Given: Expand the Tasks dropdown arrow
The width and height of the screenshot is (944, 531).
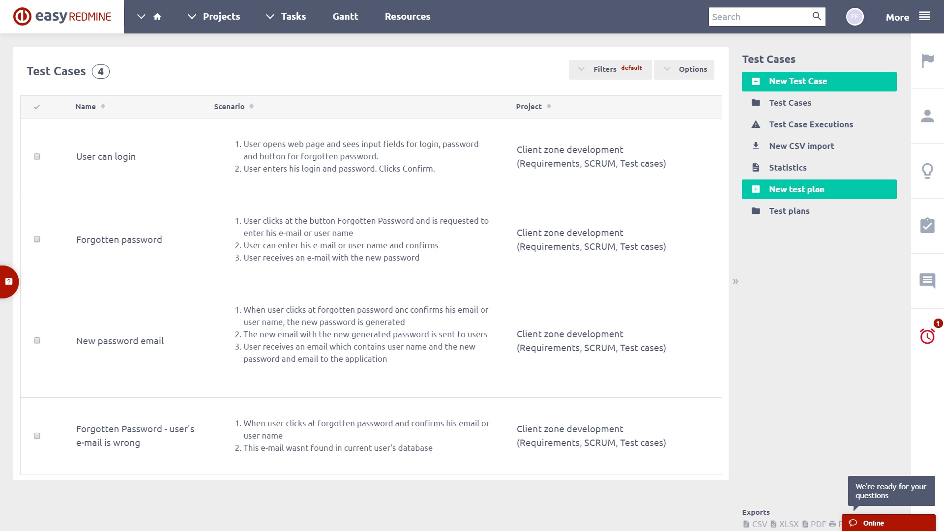Looking at the screenshot, I should (x=270, y=17).
